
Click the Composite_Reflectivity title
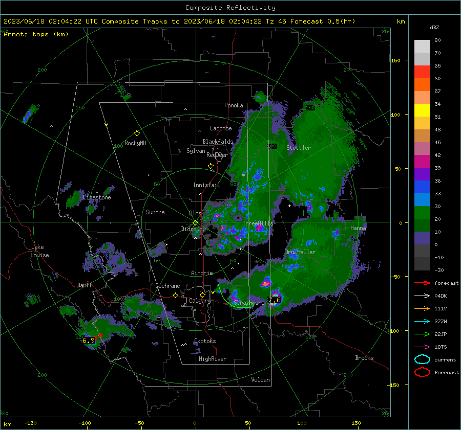(230, 8)
